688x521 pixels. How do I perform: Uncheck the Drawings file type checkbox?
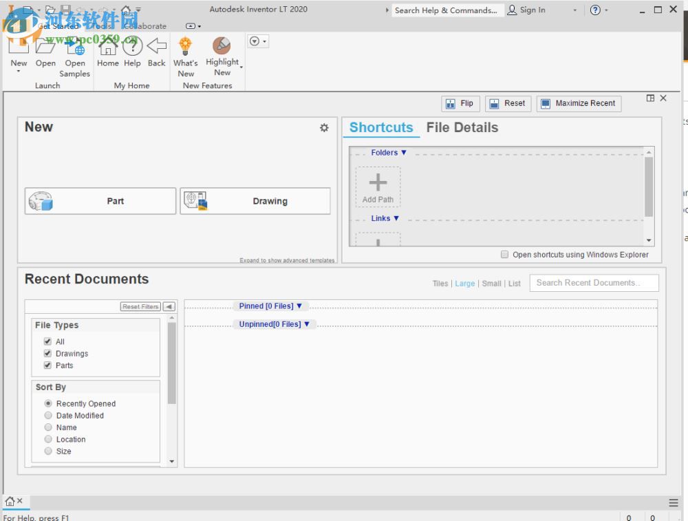click(47, 354)
